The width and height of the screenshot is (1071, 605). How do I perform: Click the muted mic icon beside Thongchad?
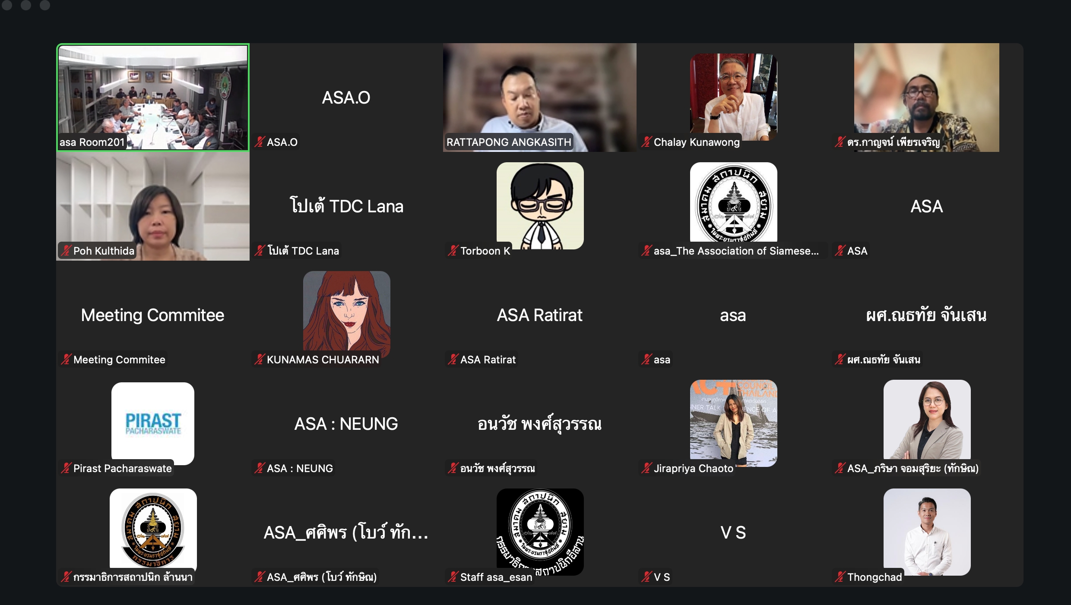840,577
